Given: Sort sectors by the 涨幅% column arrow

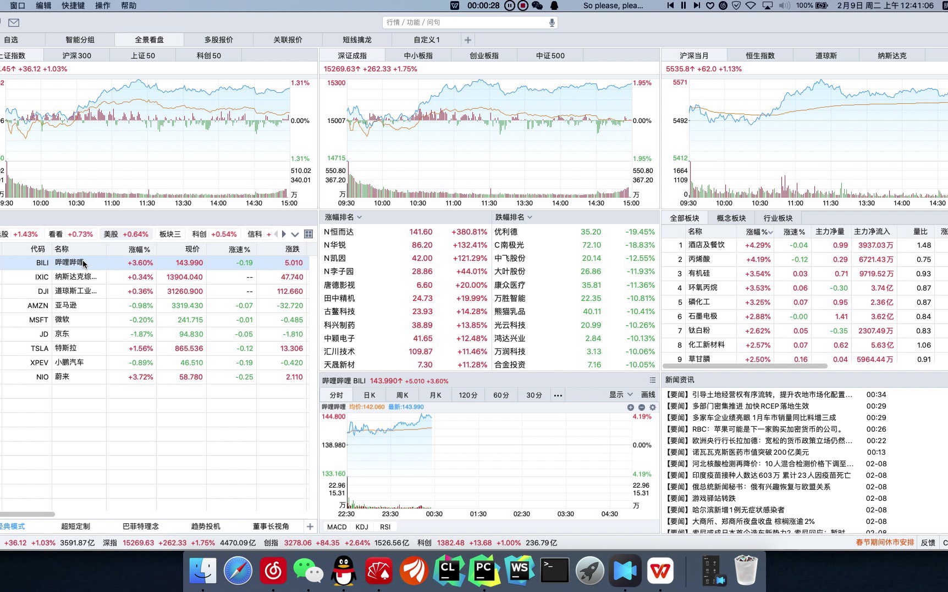Looking at the screenshot, I should tap(770, 232).
